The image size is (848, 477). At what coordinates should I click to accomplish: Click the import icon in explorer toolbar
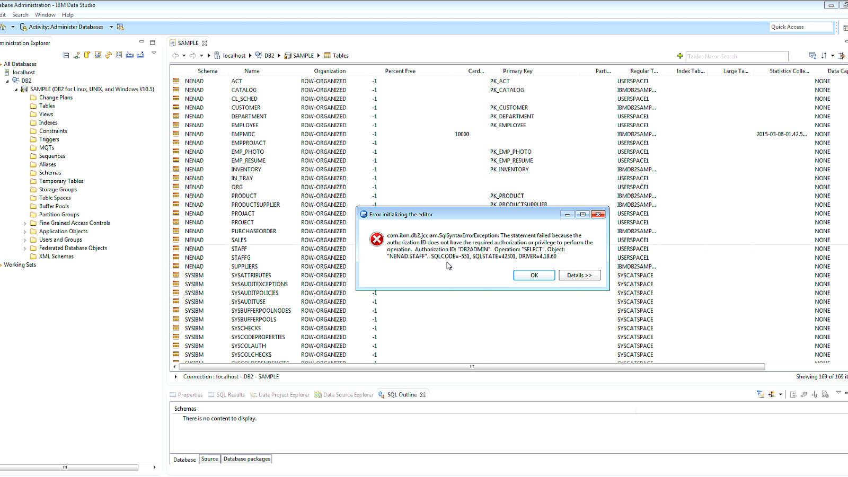[x=130, y=55]
